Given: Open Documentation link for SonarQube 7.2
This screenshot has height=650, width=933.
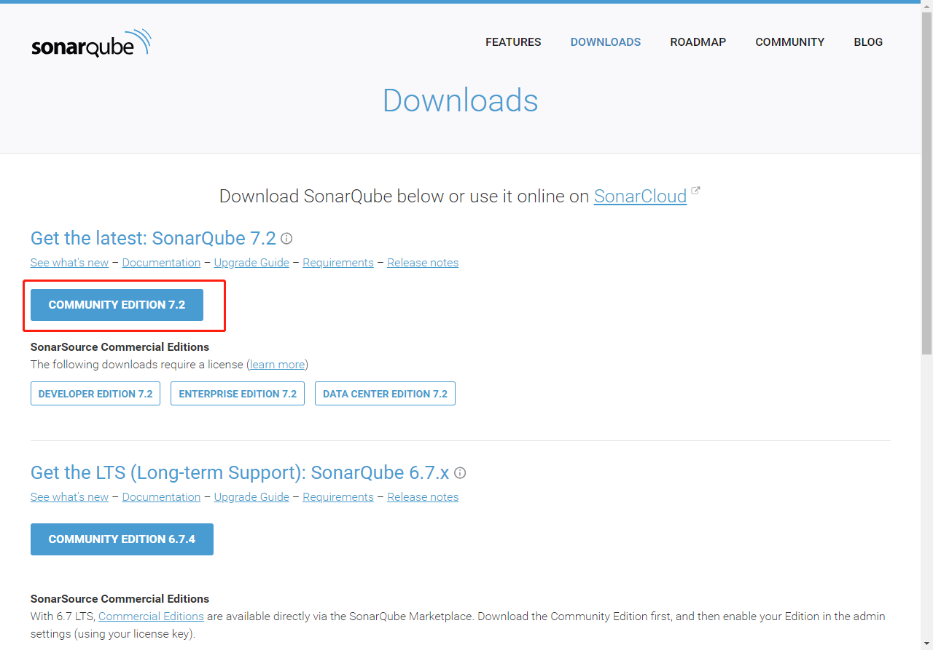Looking at the screenshot, I should (x=161, y=263).
